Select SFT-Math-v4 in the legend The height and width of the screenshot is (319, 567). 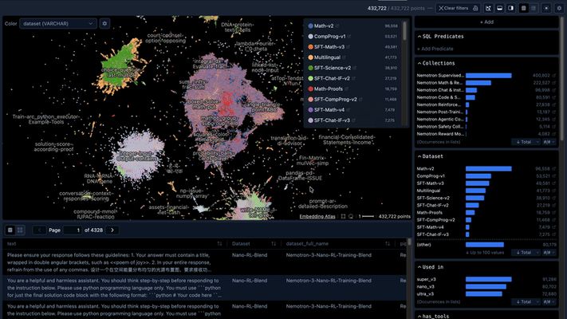tap(329, 110)
